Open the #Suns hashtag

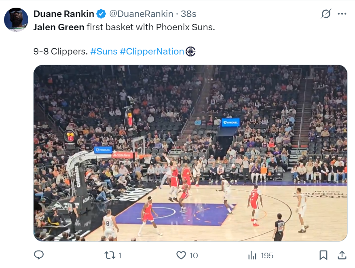coord(104,52)
